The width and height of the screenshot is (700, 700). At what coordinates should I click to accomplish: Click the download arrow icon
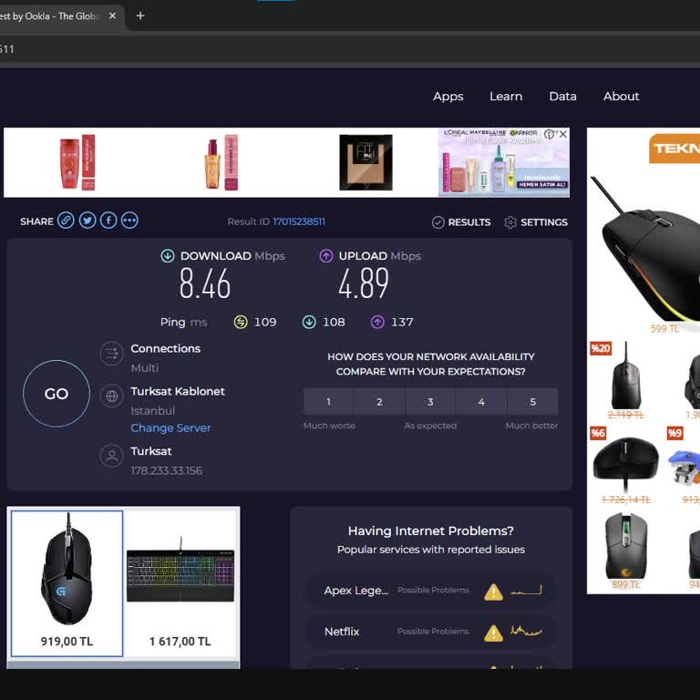point(168,256)
